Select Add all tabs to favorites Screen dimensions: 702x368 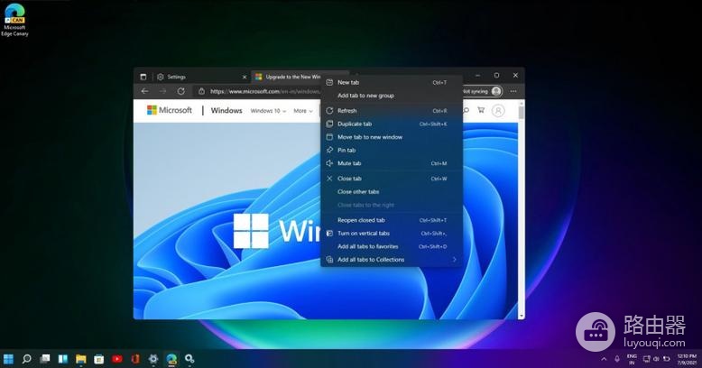point(392,246)
